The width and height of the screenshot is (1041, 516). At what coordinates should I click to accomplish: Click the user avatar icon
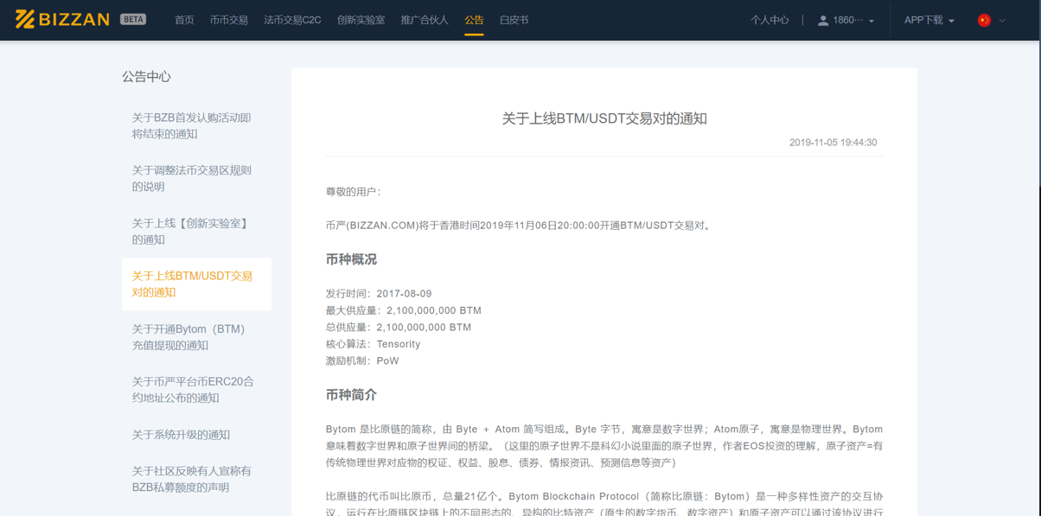[823, 19]
